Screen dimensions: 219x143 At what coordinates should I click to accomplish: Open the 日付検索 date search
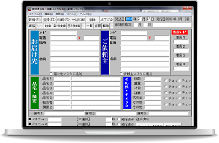tap(74, 26)
